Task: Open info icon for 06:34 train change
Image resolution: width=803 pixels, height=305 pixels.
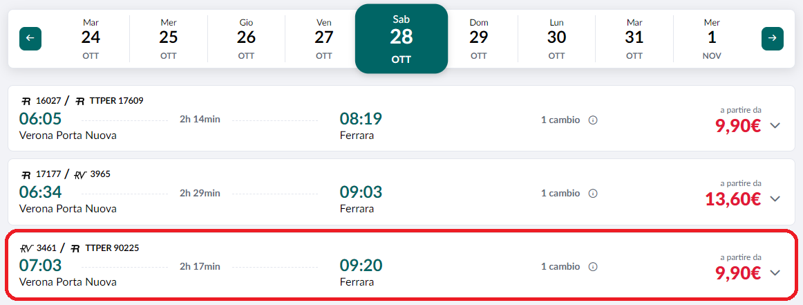Action: click(x=593, y=194)
